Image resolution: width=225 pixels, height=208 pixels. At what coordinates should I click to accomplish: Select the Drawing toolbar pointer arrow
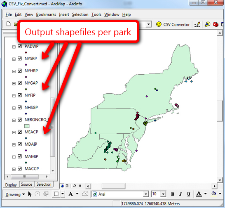[30, 194]
